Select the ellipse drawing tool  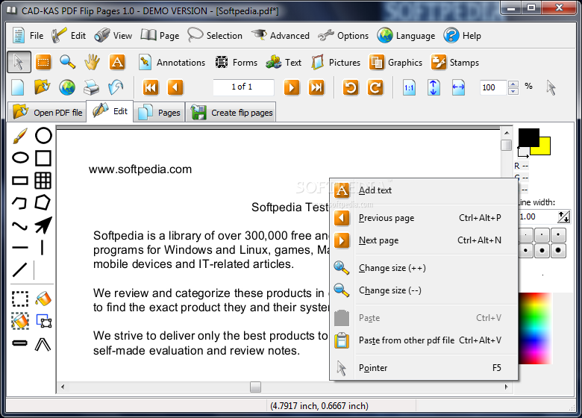coord(20,157)
